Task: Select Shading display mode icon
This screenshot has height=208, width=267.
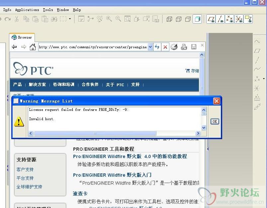Action: (197, 19)
